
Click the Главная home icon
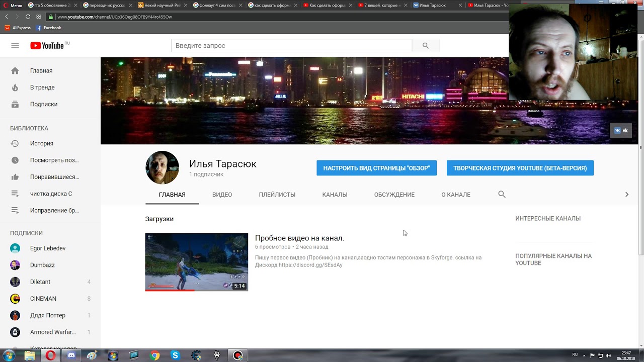(15, 71)
